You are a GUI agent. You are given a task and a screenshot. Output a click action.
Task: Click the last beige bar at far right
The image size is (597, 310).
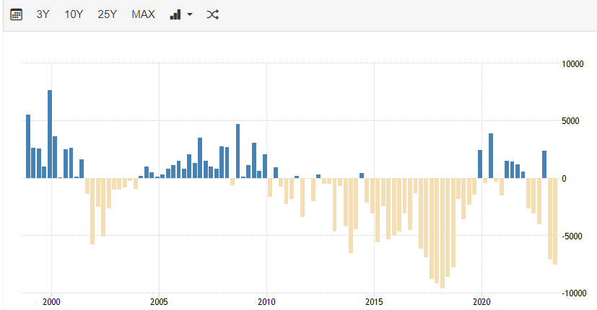click(555, 221)
